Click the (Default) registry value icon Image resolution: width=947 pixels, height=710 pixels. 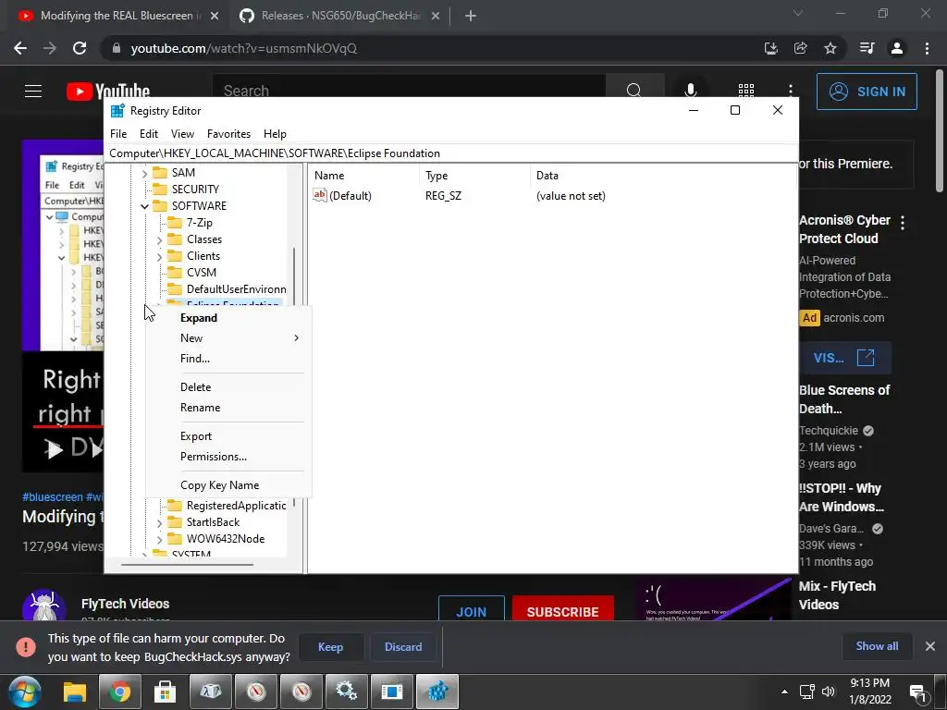319,195
